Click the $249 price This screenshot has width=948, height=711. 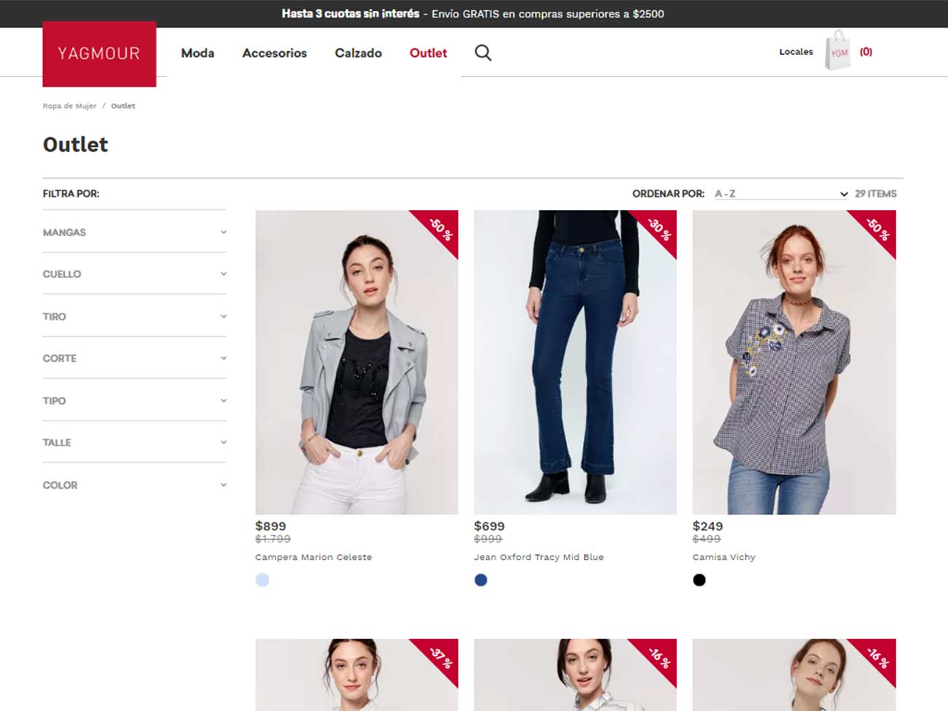pos(707,526)
